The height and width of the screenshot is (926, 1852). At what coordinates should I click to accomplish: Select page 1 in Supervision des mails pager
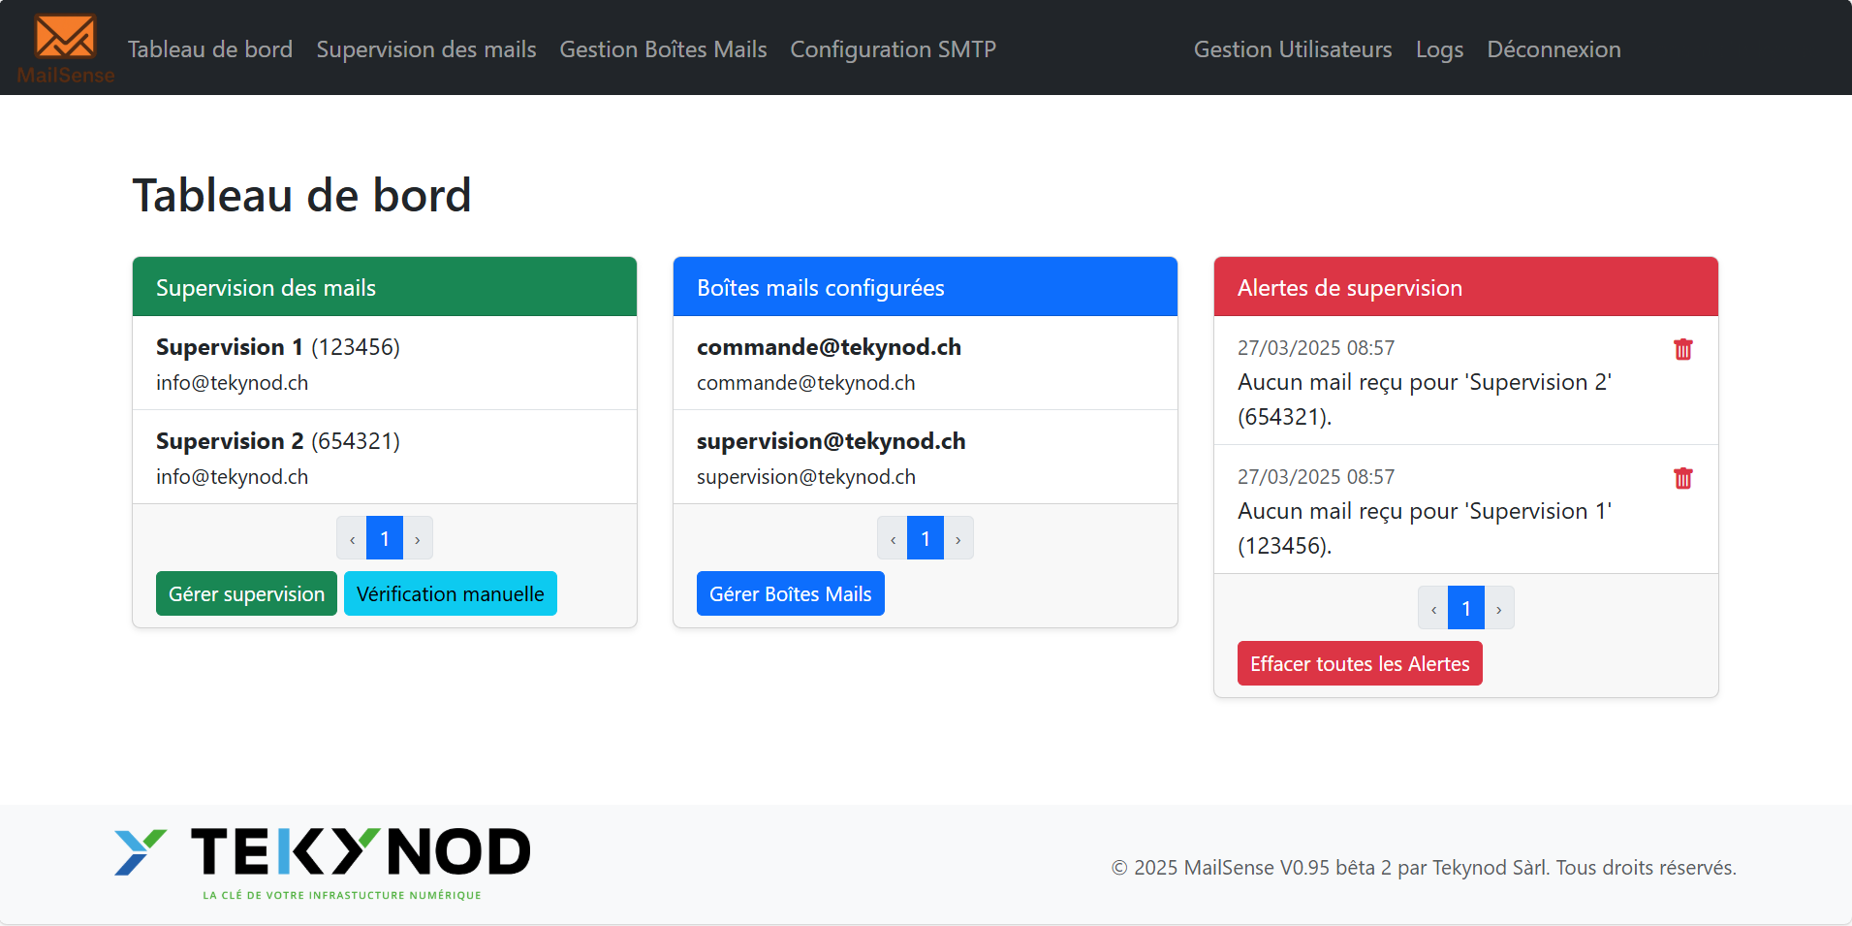point(385,538)
